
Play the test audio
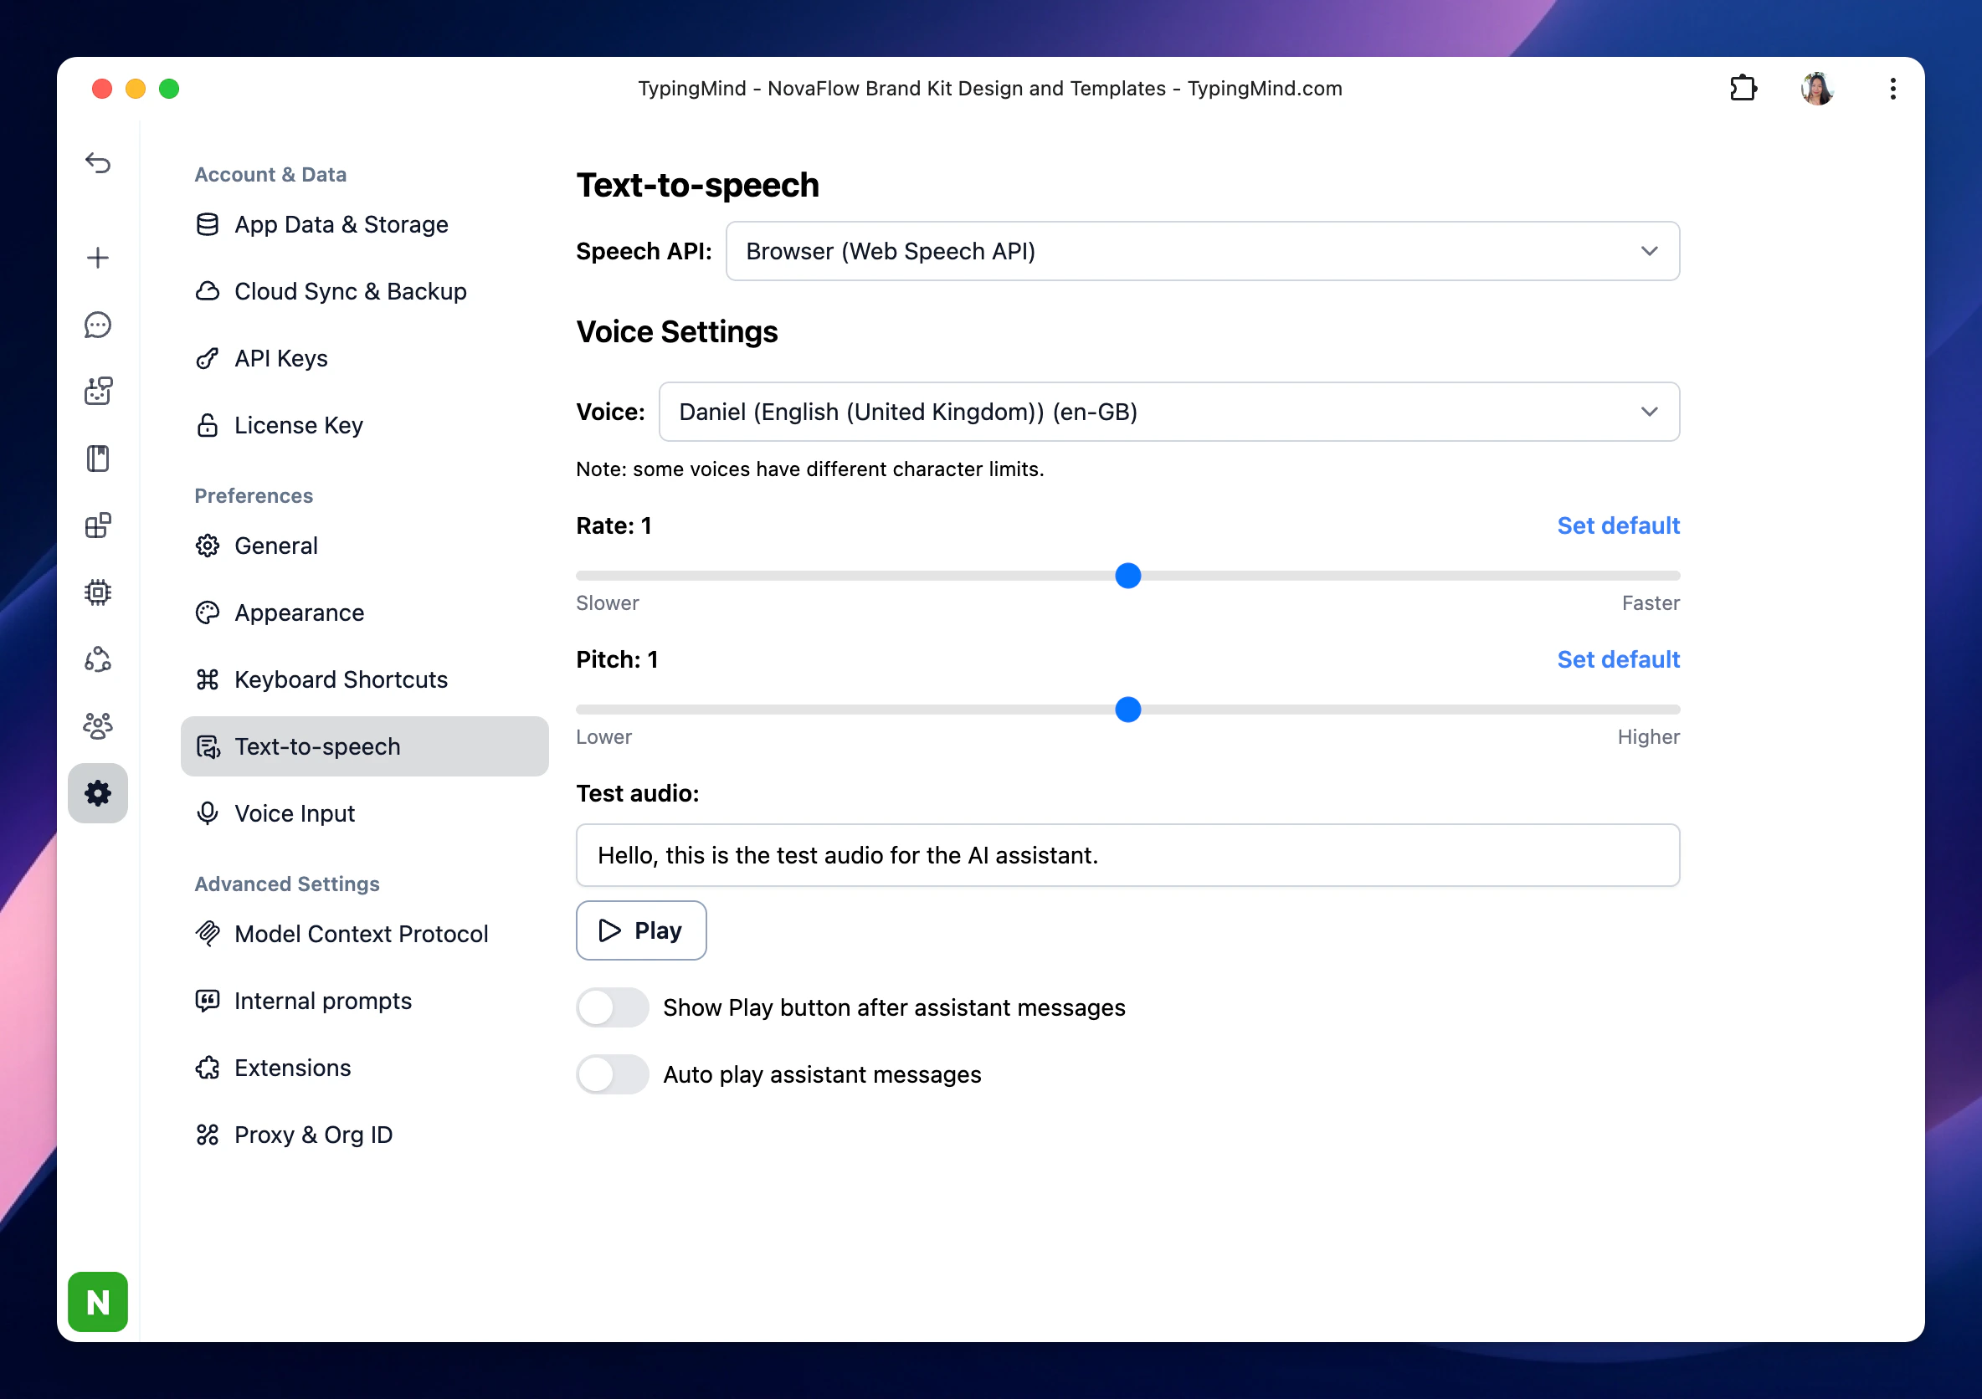pos(640,930)
